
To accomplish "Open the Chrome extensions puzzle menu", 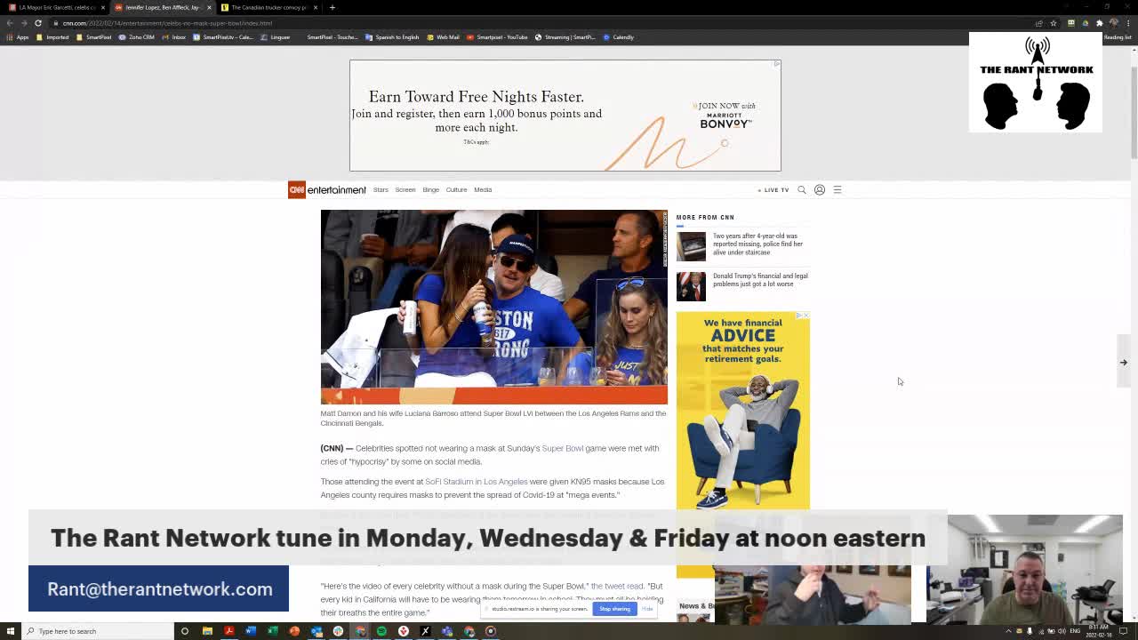I will point(1100,23).
